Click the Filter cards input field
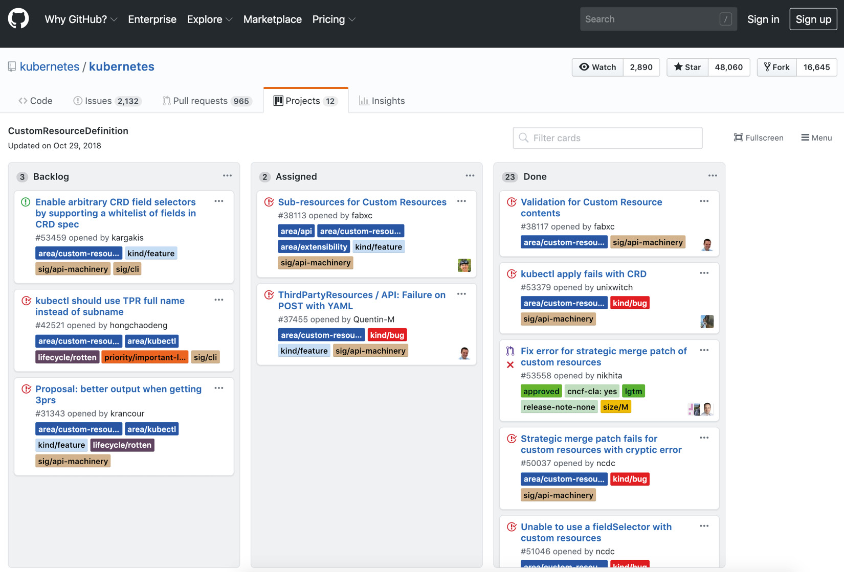Viewport: 844px width, 572px height. 608,138
